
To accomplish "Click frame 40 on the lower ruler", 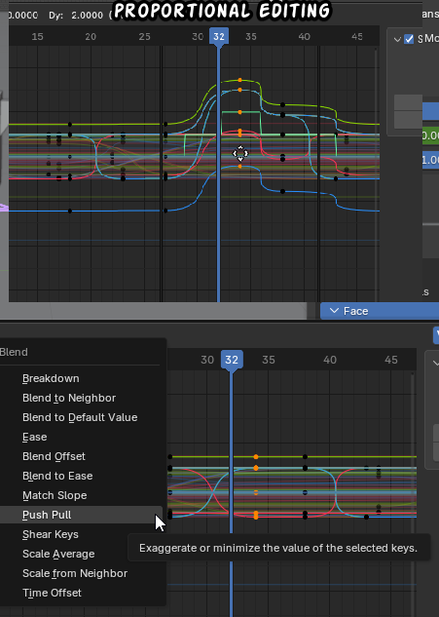I will tap(330, 360).
